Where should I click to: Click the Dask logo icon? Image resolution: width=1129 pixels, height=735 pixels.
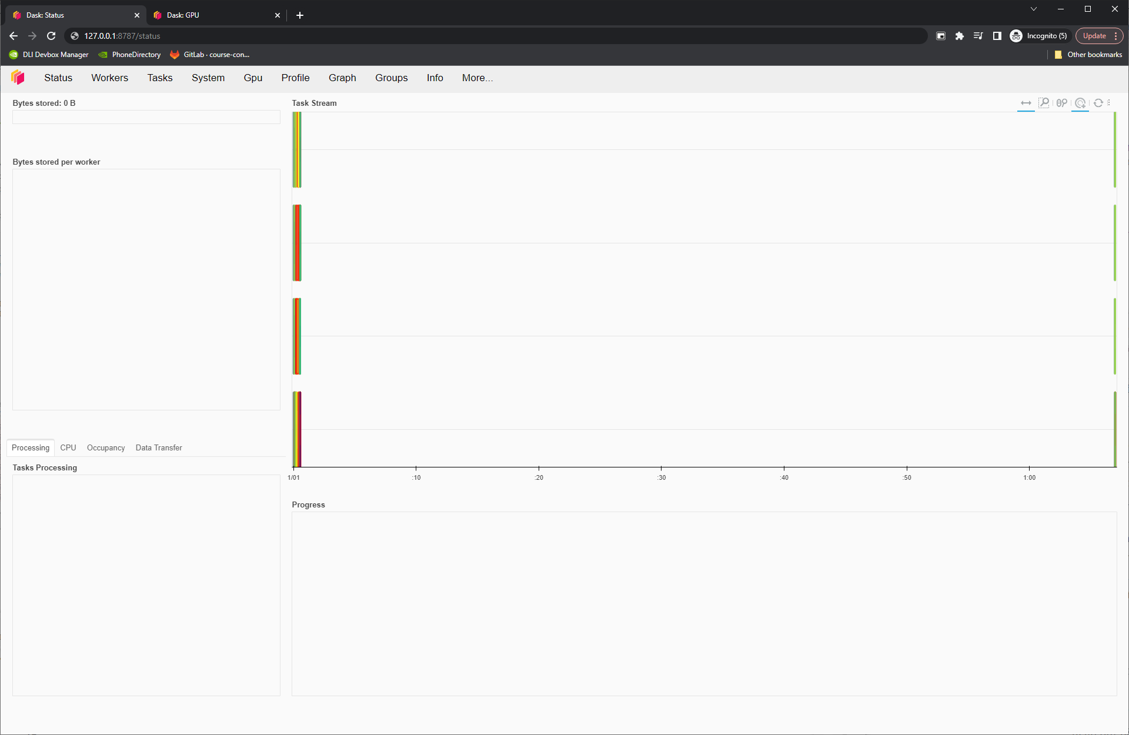click(x=18, y=77)
